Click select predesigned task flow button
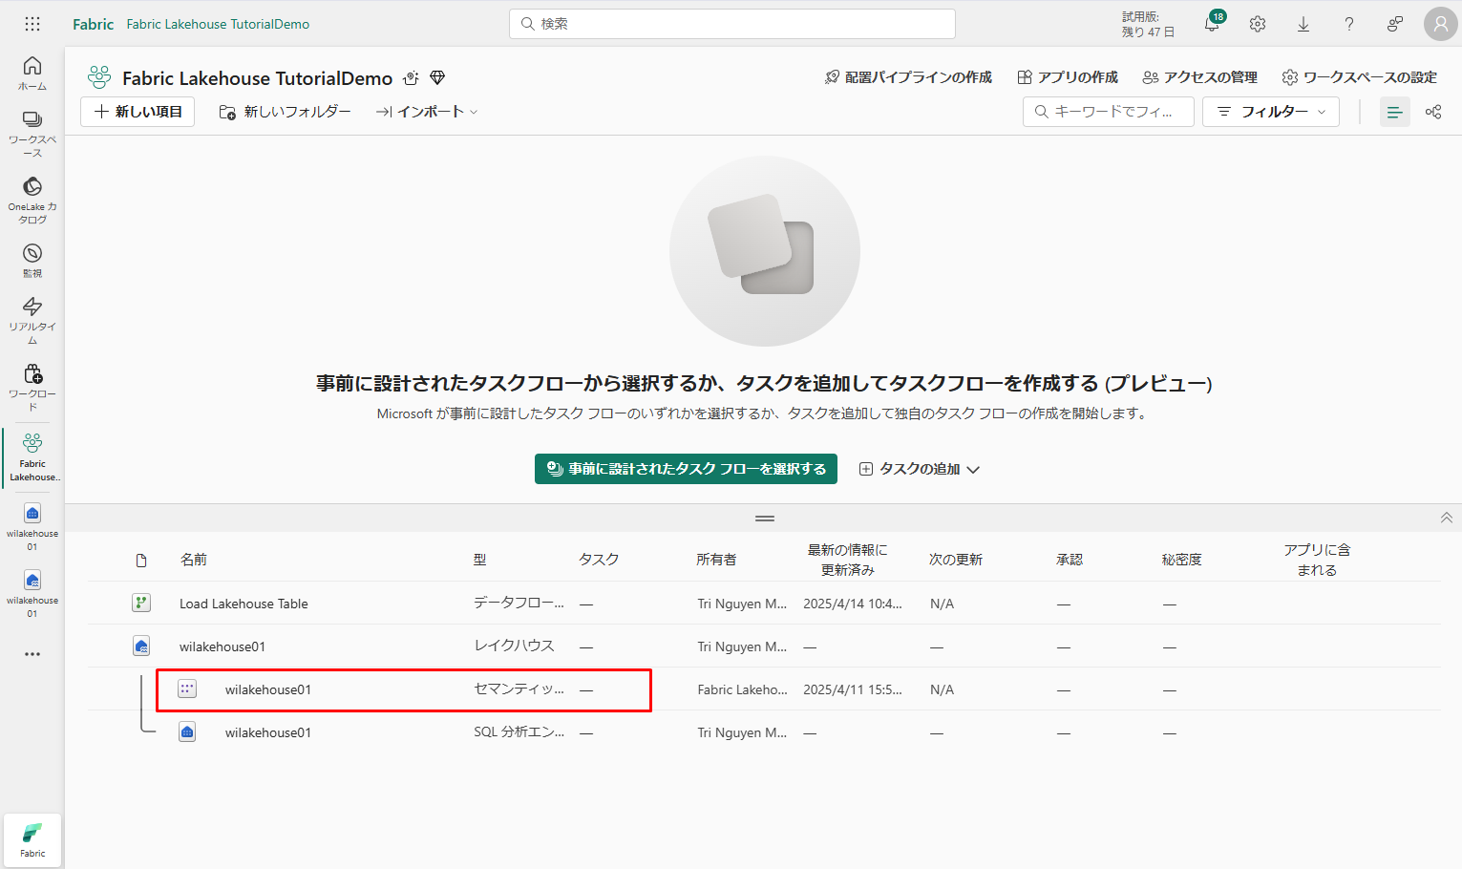Screen dimensions: 1462x869 (686, 469)
